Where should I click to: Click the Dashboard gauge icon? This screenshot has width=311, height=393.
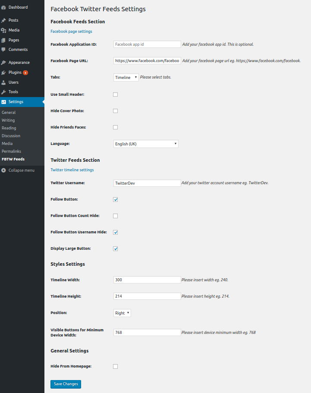3,7
